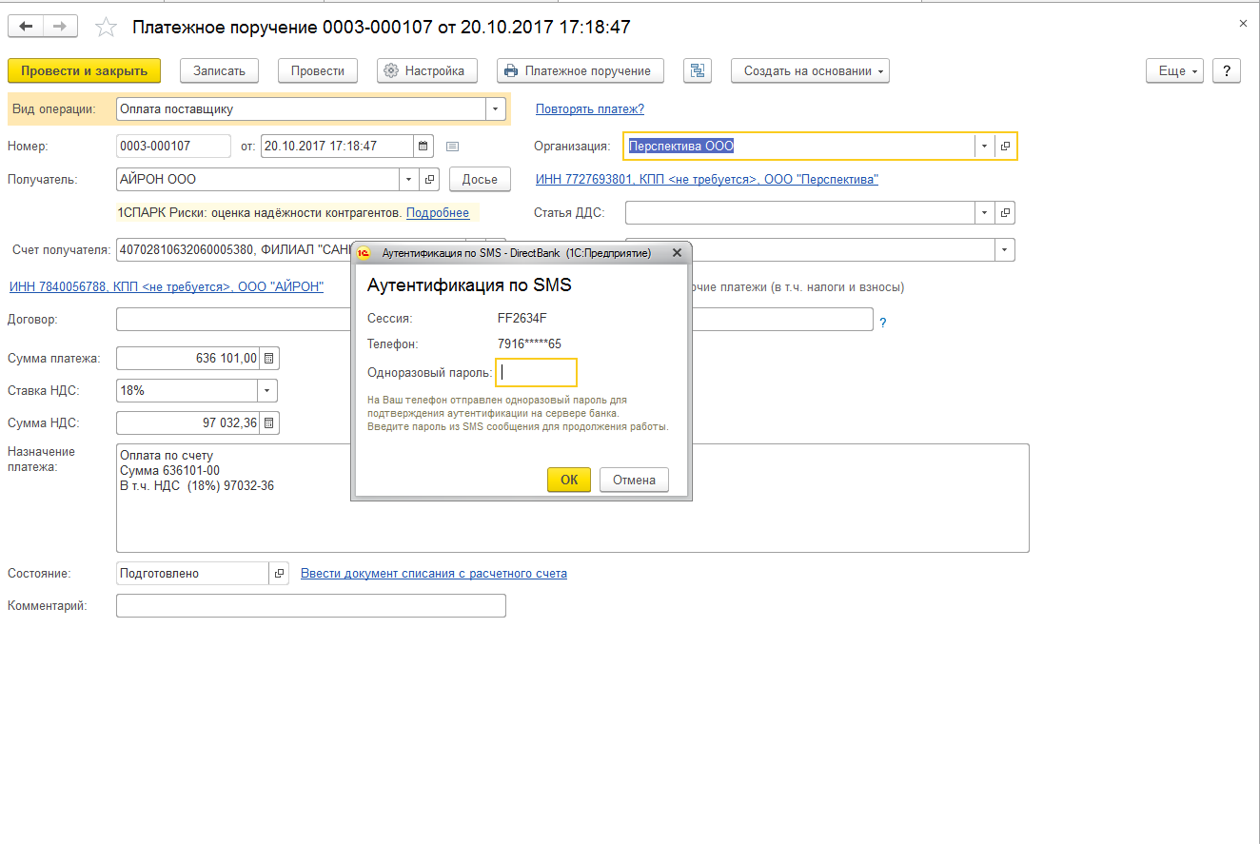1260x844 pixels.
Task: Open Организация record with open icon
Action: pos(1005,147)
